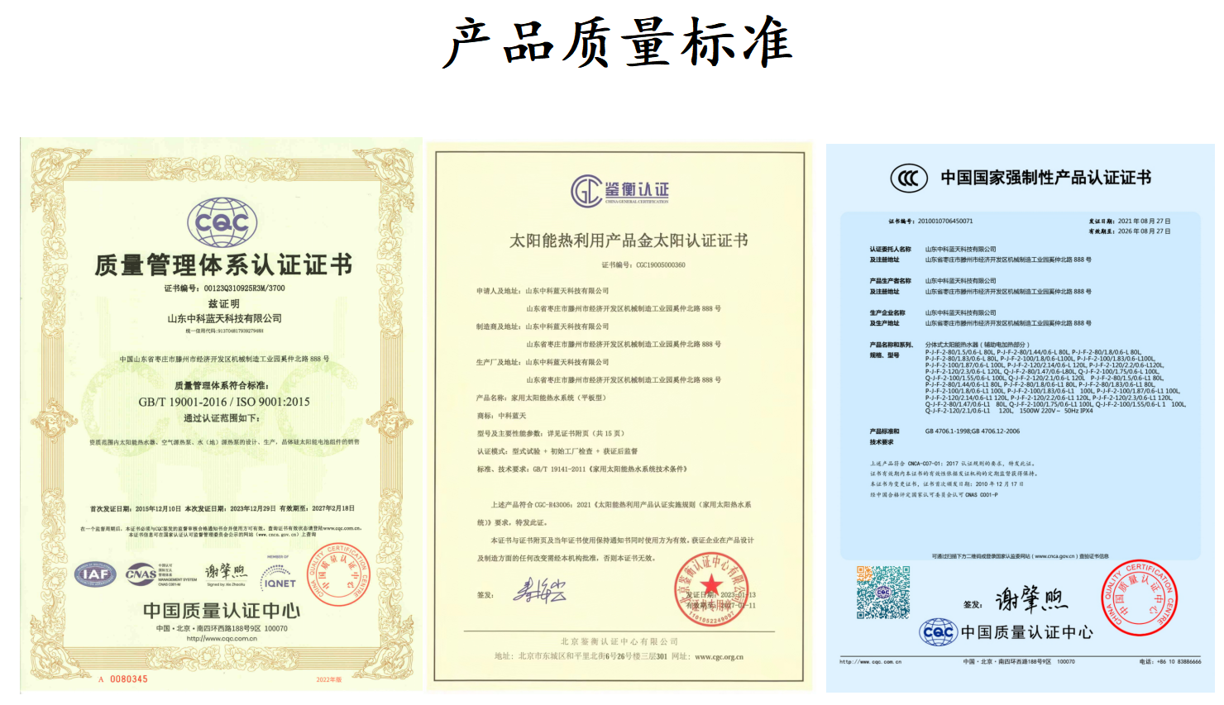Open the 质量管理体系认证证书 certificate image
The height and width of the screenshot is (705, 1224).
221,415
